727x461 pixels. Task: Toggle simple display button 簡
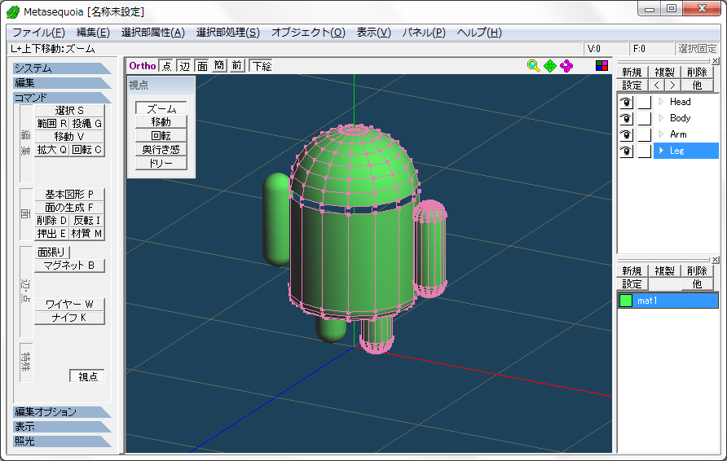click(219, 66)
